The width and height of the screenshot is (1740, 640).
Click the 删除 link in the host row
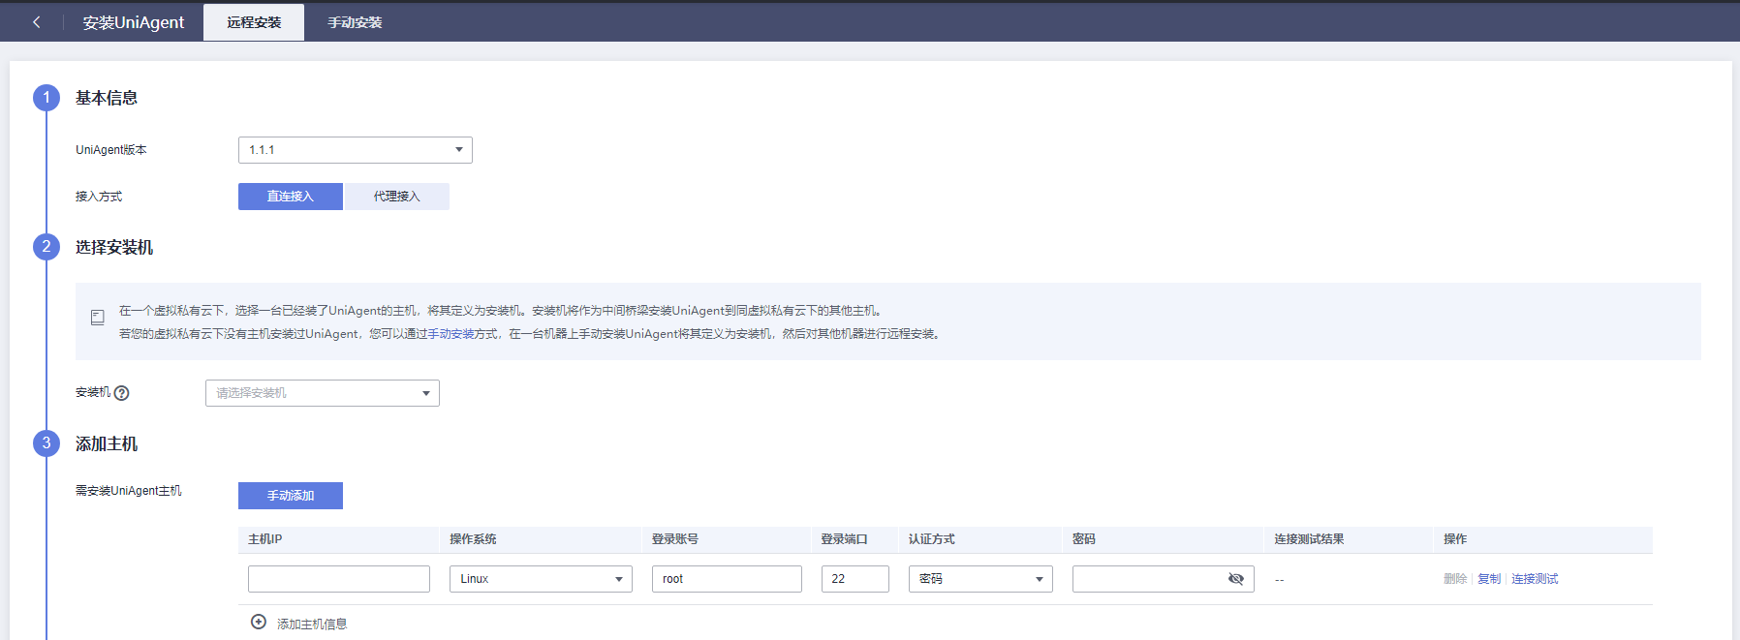1455,579
